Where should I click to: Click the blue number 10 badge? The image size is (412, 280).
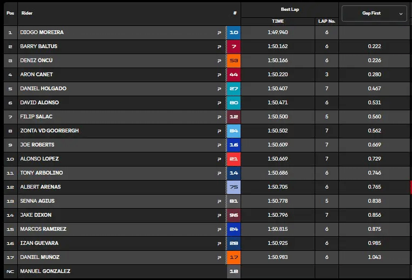pyautogui.click(x=234, y=32)
